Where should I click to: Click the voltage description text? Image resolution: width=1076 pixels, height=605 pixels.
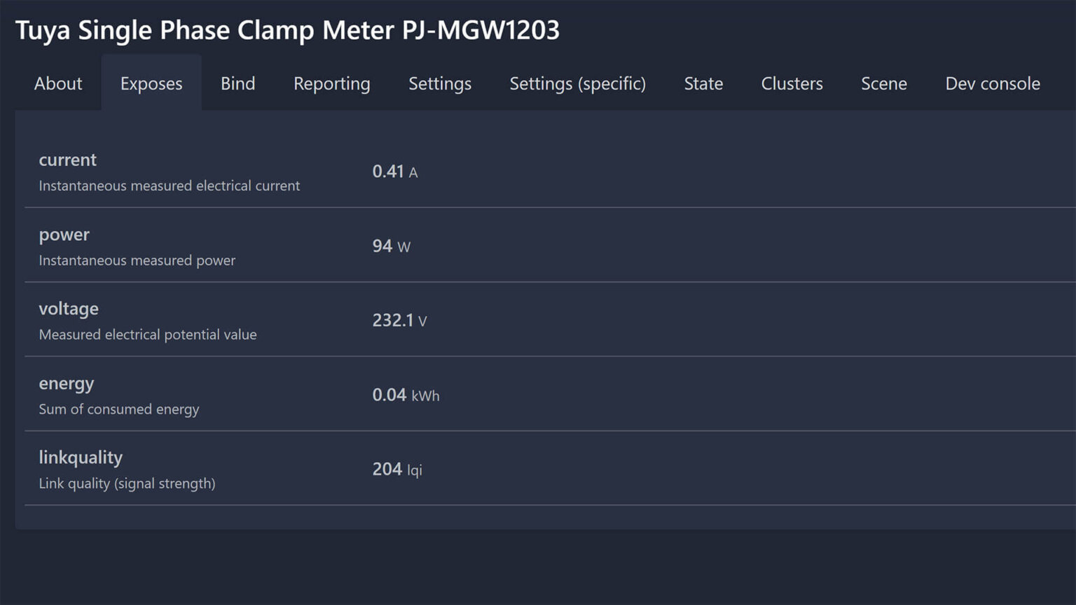(x=148, y=335)
